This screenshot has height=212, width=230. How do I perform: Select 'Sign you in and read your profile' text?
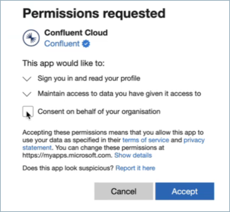89,78
